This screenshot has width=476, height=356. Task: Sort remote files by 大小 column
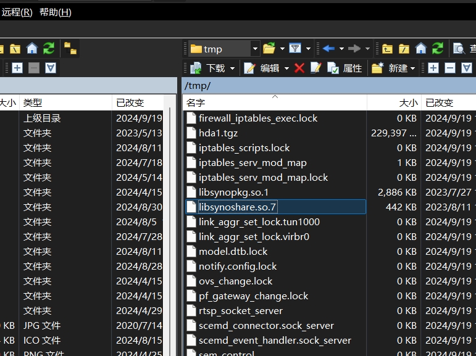pos(394,102)
